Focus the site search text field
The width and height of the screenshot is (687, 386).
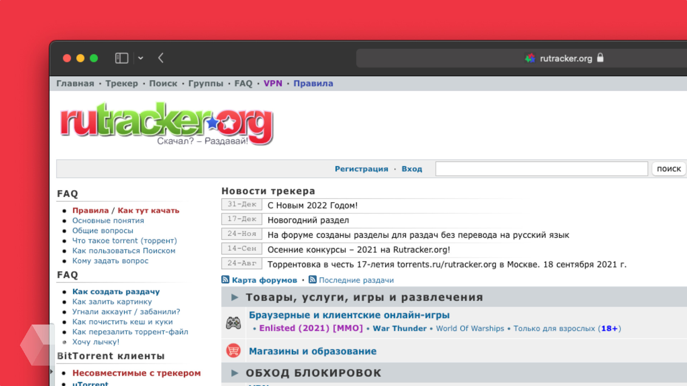(541, 169)
